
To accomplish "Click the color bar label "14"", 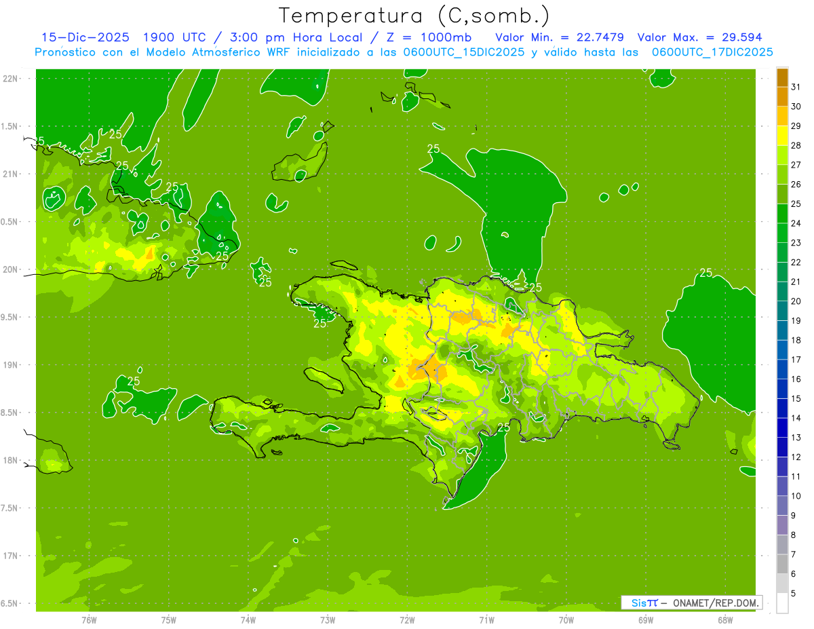I will pos(796,418).
